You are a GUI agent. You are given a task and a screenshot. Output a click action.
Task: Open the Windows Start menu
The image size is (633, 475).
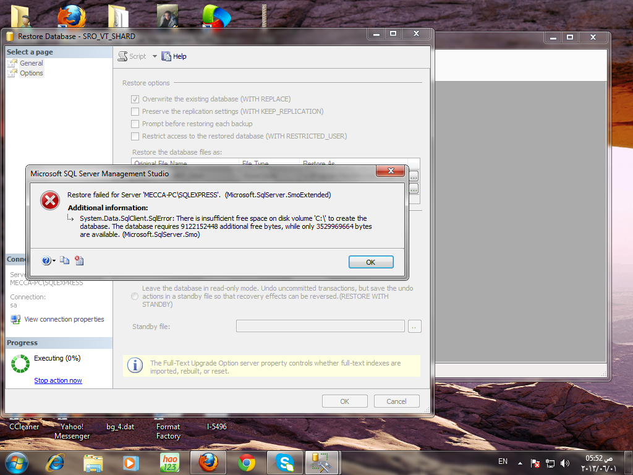pyautogui.click(x=17, y=463)
